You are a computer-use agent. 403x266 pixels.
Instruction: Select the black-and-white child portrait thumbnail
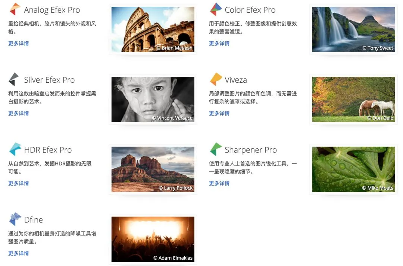pos(153,99)
